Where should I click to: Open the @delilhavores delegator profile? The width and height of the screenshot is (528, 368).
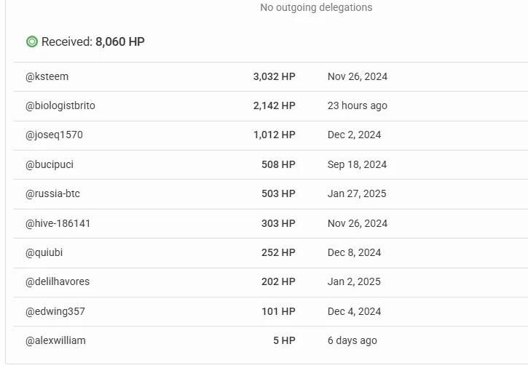click(x=58, y=281)
